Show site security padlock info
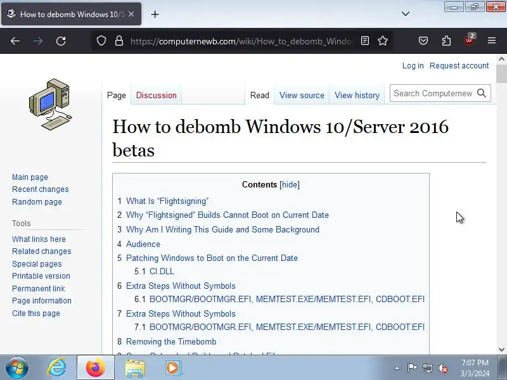This screenshot has width=507, height=380. [119, 41]
